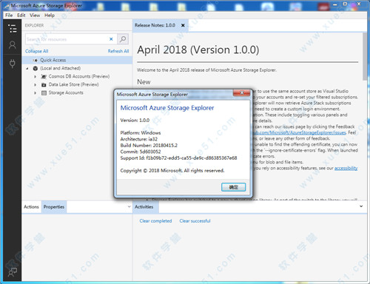Image resolution: width=370 pixels, height=284 pixels.
Task: Click the Quick Access star icon
Action: point(36,60)
